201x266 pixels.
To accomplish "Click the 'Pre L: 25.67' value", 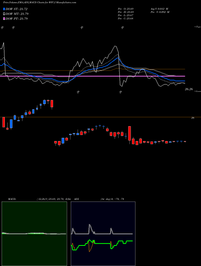I will point(126,15).
